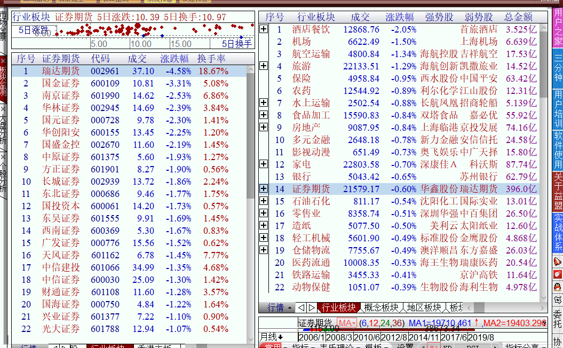
Task: Expand the 零售业 sector row
Action: click(264, 213)
